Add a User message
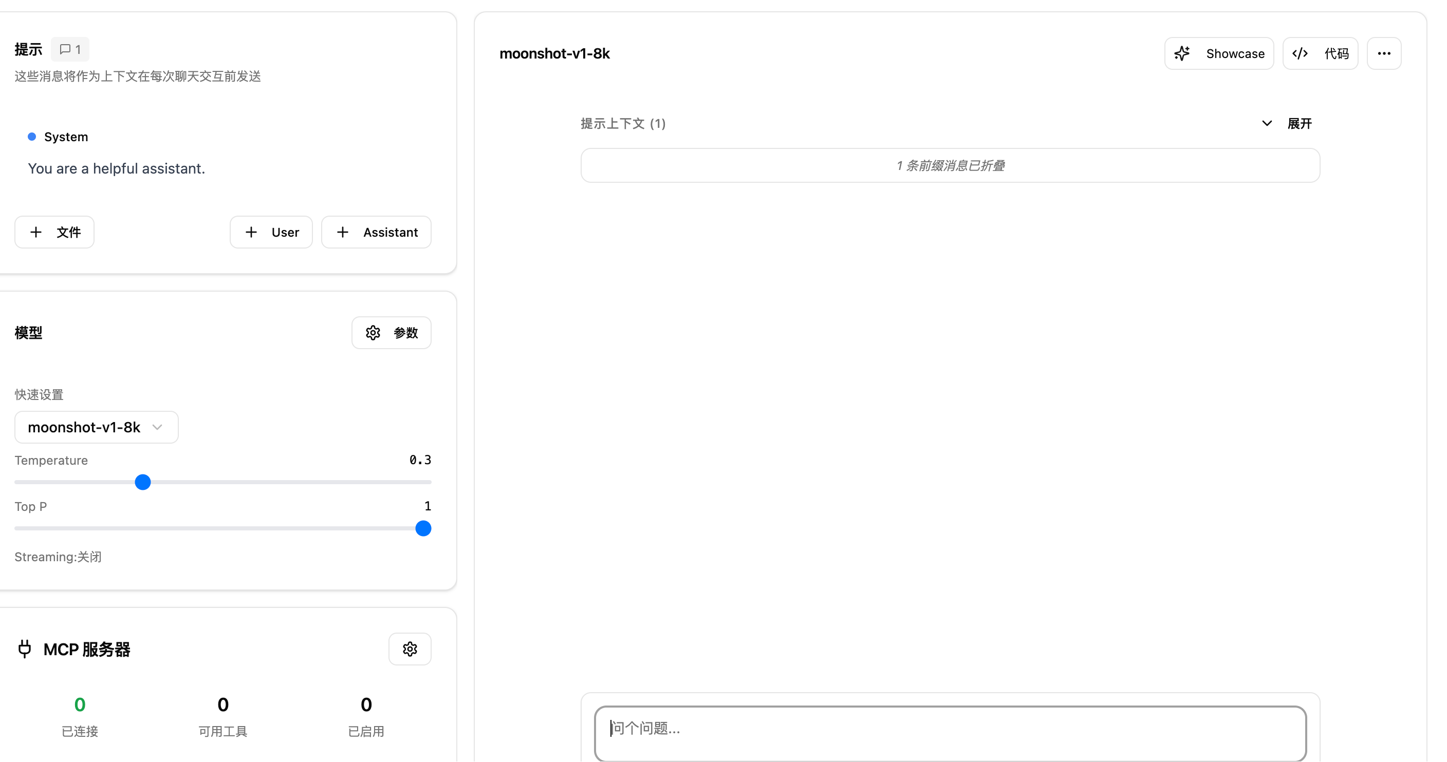Viewport: 1447px width, 762px height. click(271, 232)
